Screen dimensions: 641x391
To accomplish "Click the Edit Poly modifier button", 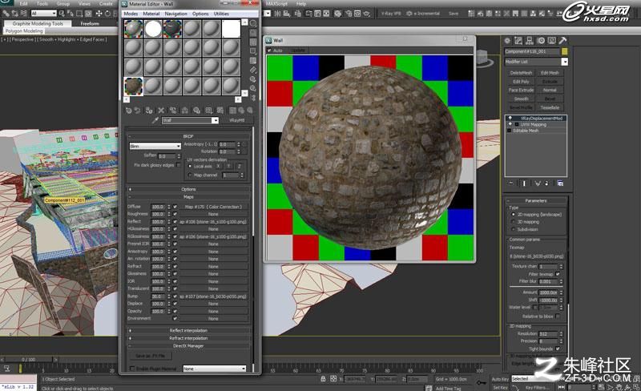I will click(x=522, y=82).
